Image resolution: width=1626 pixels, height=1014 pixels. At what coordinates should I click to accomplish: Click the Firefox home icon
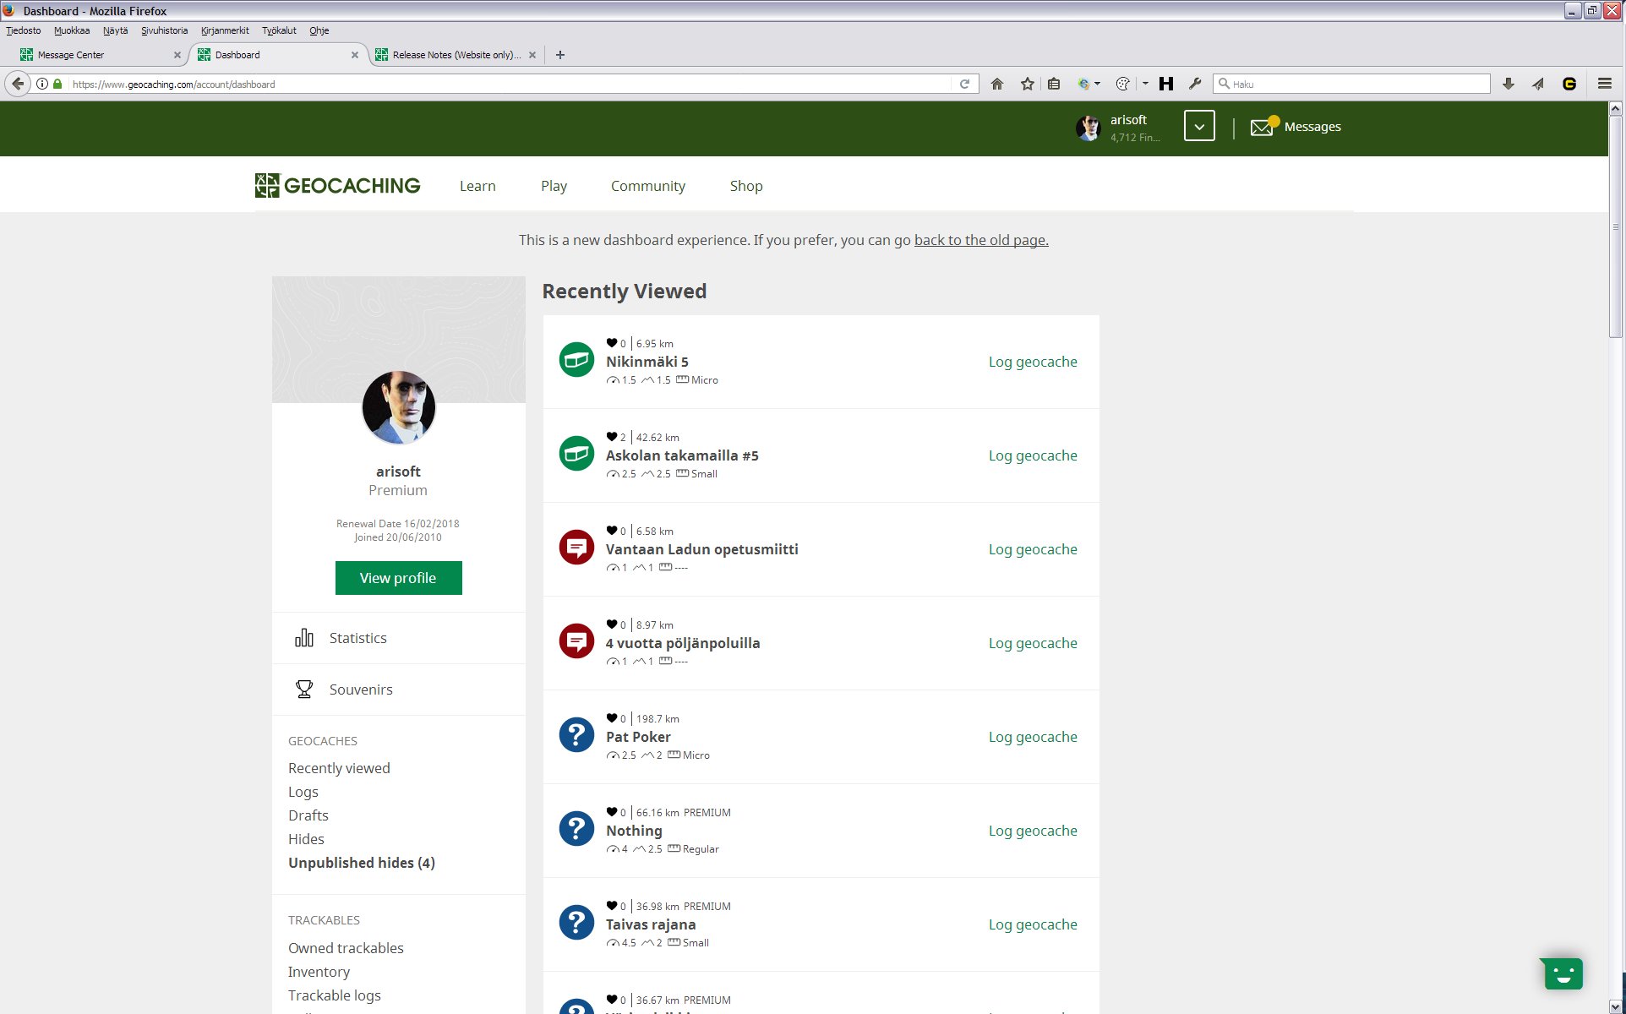click(x=997, y=84)
